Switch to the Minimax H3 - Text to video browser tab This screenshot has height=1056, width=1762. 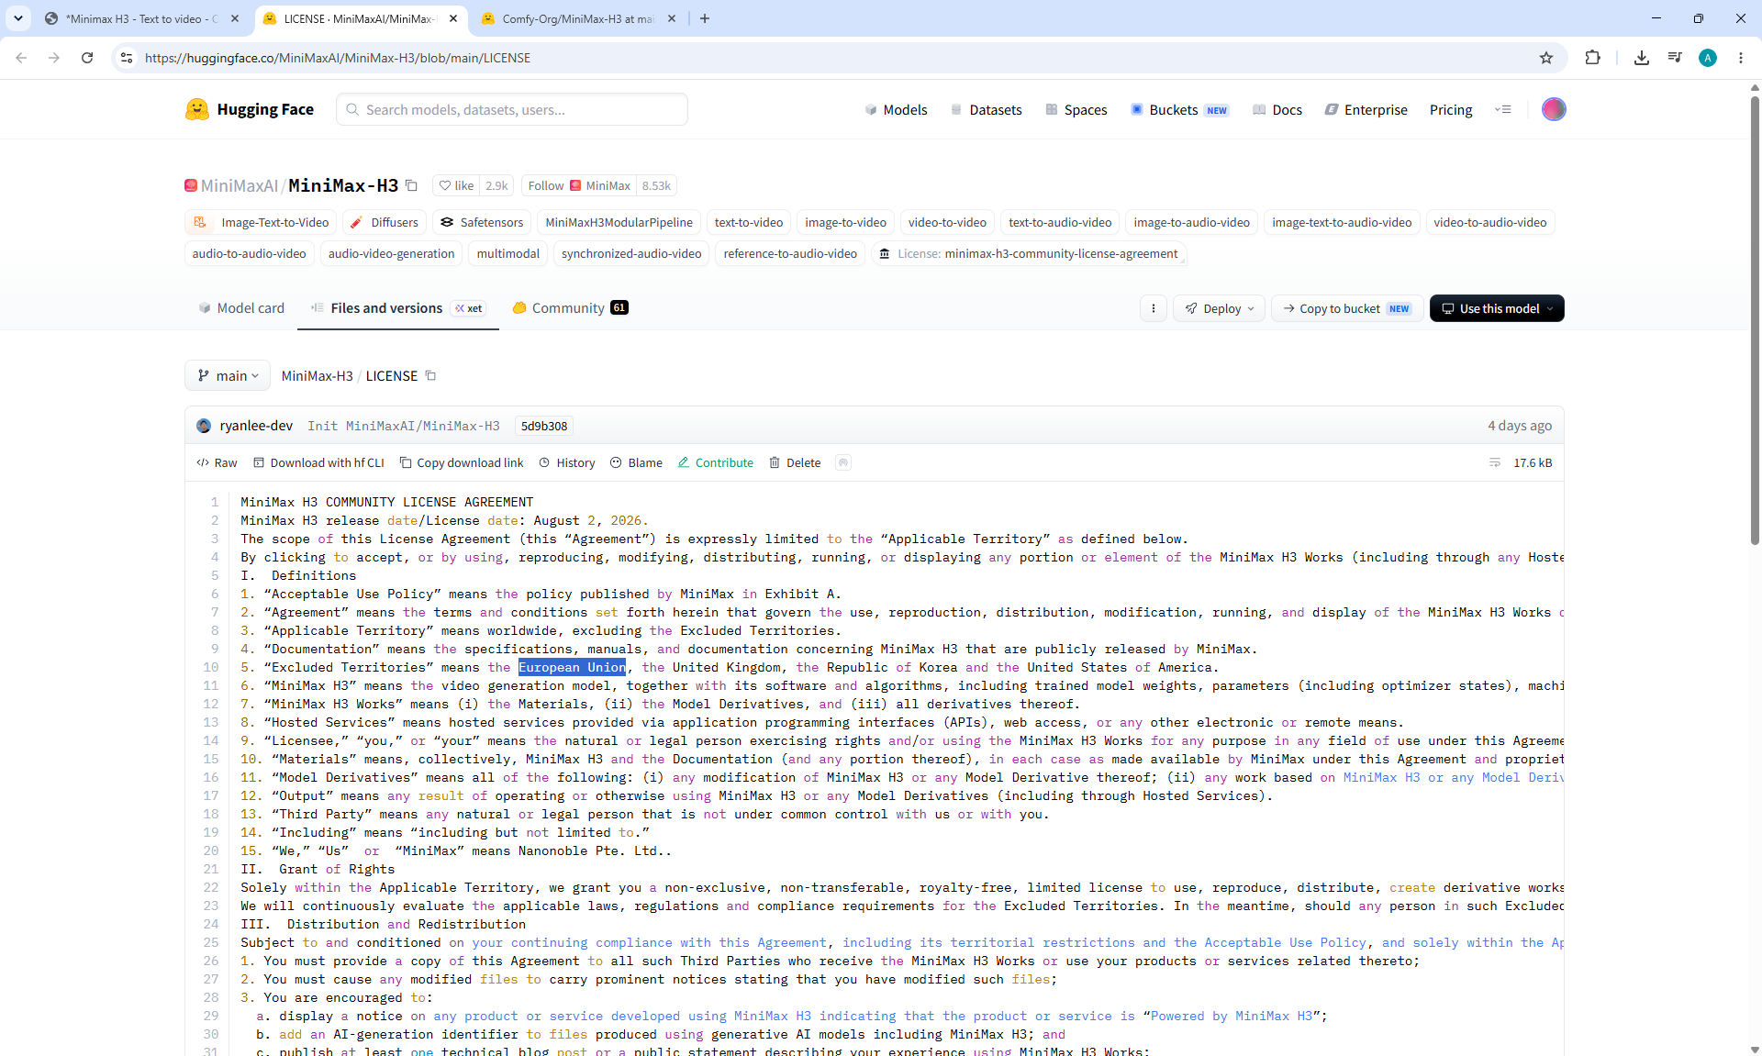(x=141, y=18)
